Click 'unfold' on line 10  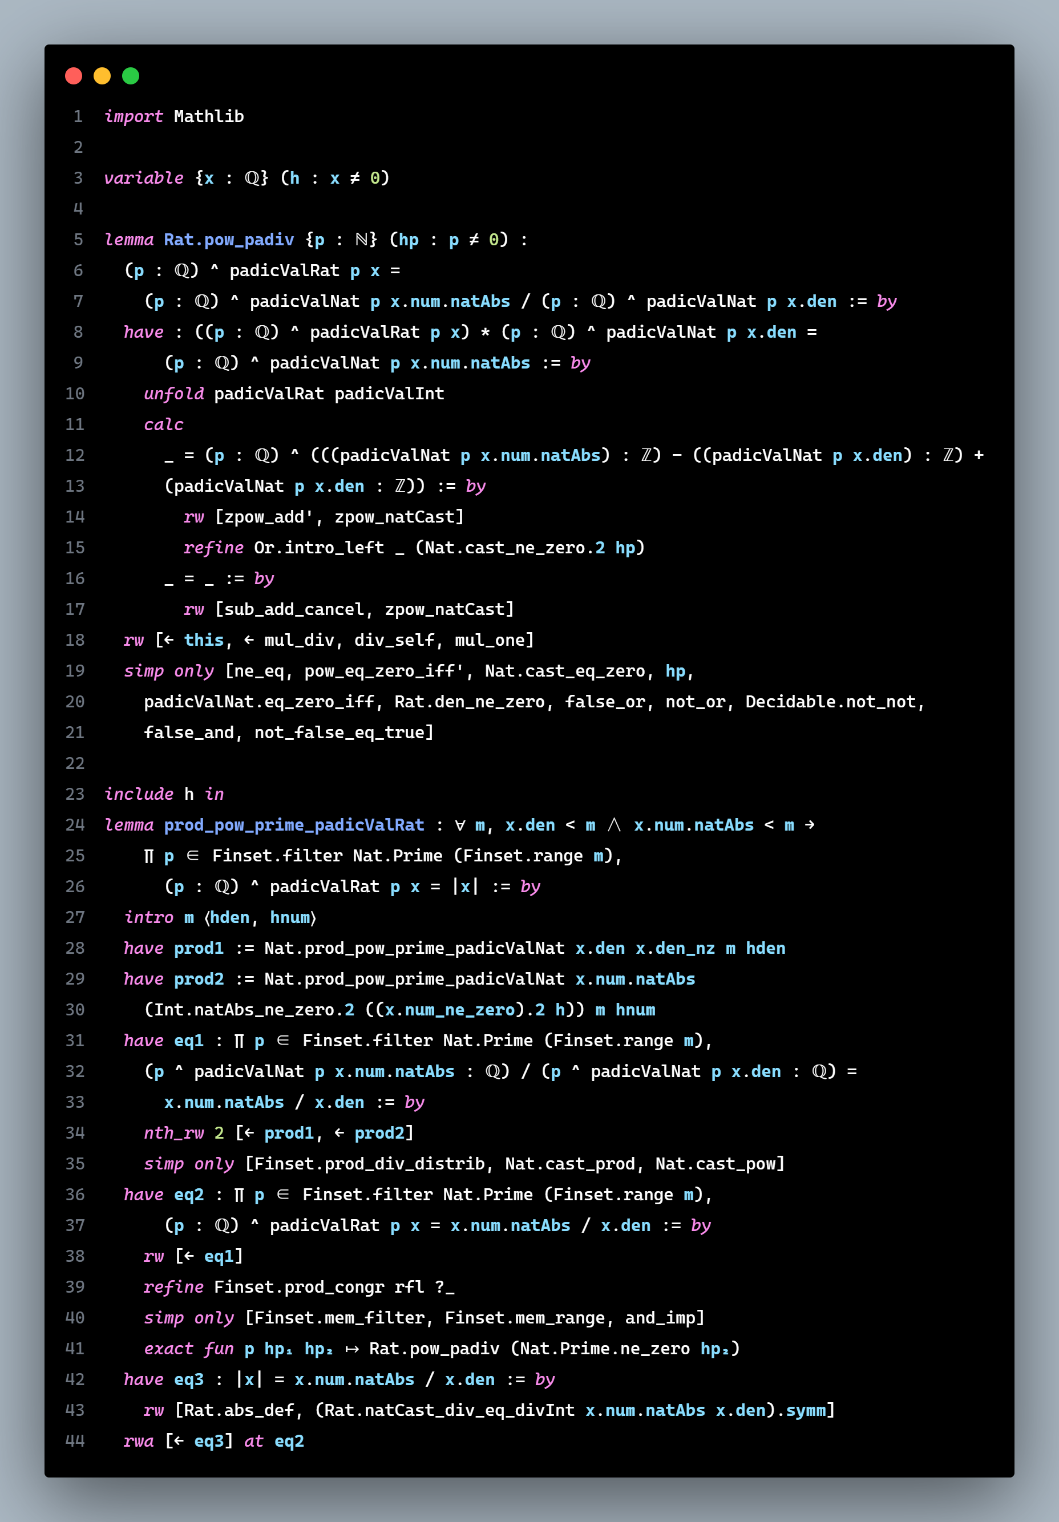(173, 394)
